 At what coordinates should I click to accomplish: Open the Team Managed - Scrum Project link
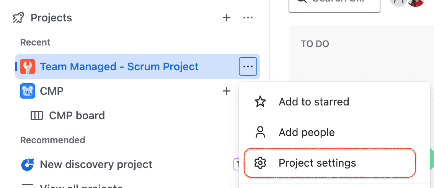pos(119,67)
